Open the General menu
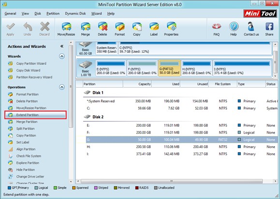Screen dimensions: 280x199 (x=10, y=14)
